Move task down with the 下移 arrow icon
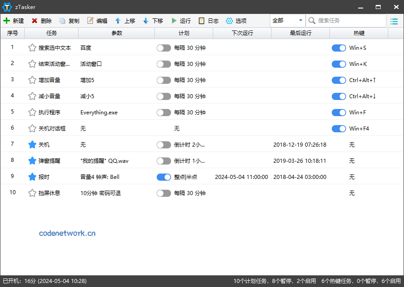This screenshot has height=287, width=404. click(153, 21)
